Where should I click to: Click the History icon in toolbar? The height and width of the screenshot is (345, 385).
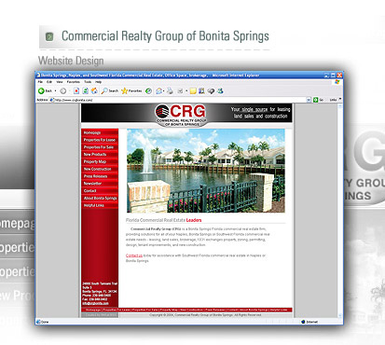[x=148, y=90]
